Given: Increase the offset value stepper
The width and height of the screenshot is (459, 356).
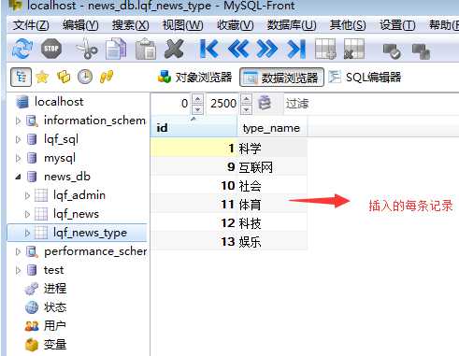Looking at the screenshot, I should [x=197, y=99].
